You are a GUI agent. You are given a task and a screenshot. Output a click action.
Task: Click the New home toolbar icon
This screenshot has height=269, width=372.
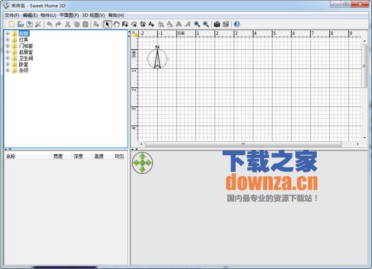pyautogui.click(x=11, y=24)
